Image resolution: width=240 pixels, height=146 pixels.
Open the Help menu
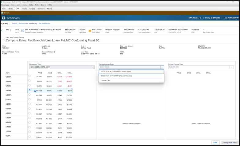[x=50, y=5]
